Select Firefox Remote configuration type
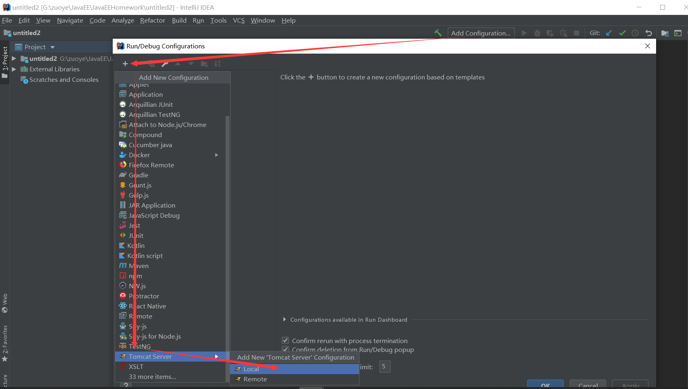Viewport: 688px width, 389px height. 173,165
